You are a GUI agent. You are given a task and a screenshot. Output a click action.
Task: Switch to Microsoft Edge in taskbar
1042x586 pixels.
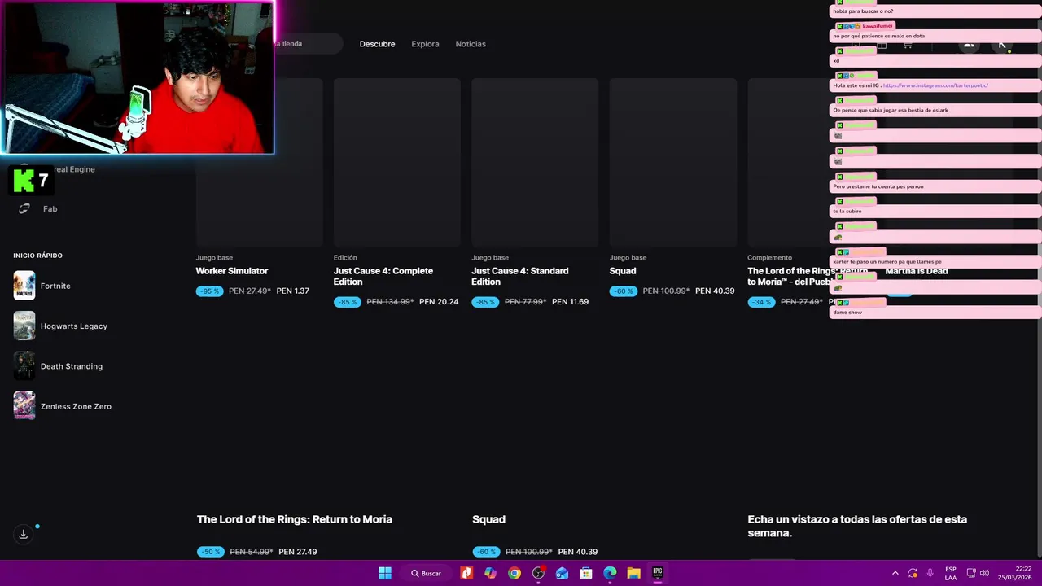coord(610,573)
